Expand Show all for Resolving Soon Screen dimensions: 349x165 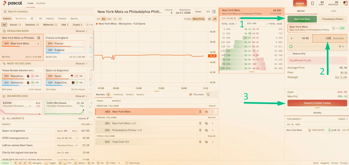click(x=81, y=31)
